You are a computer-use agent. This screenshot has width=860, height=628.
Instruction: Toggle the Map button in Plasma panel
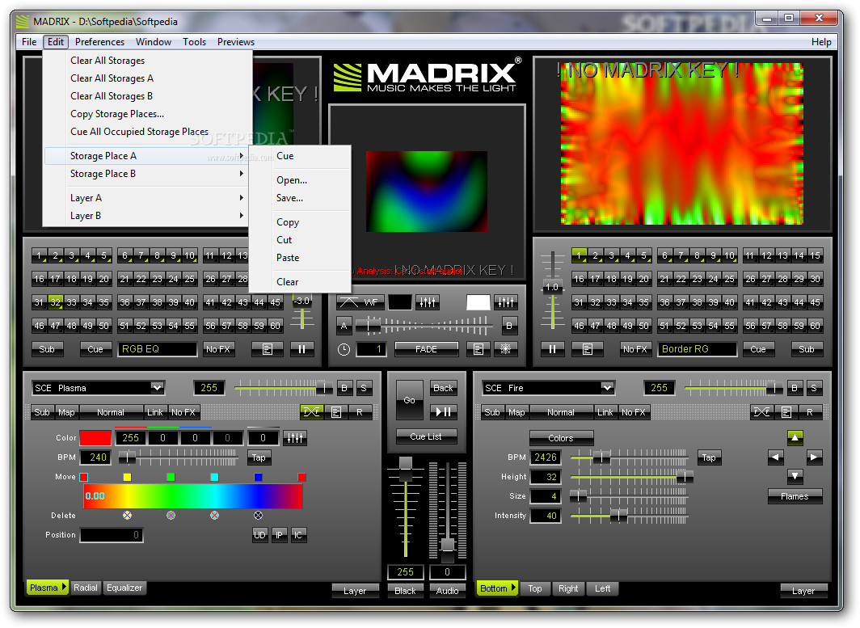[66, 412]
